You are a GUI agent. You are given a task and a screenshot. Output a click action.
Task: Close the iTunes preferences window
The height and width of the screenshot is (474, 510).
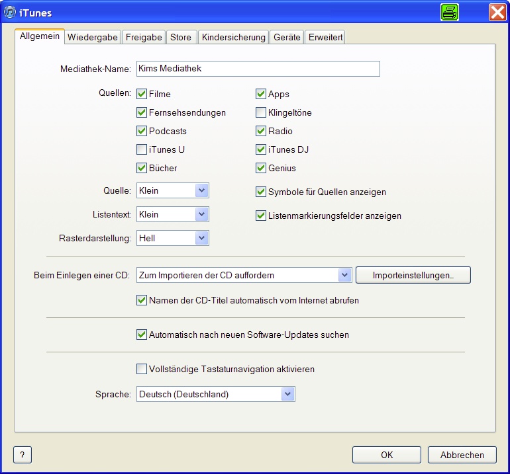[497, 12]
